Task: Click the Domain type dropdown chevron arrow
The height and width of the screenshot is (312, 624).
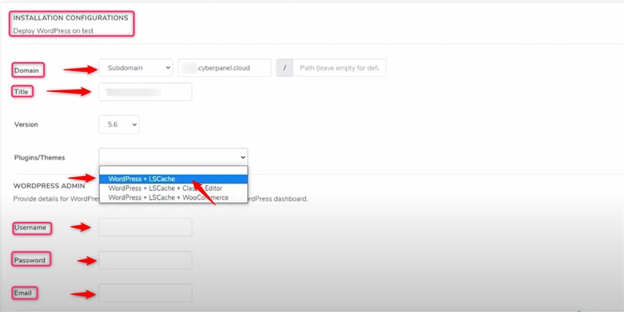Action: 167,68
